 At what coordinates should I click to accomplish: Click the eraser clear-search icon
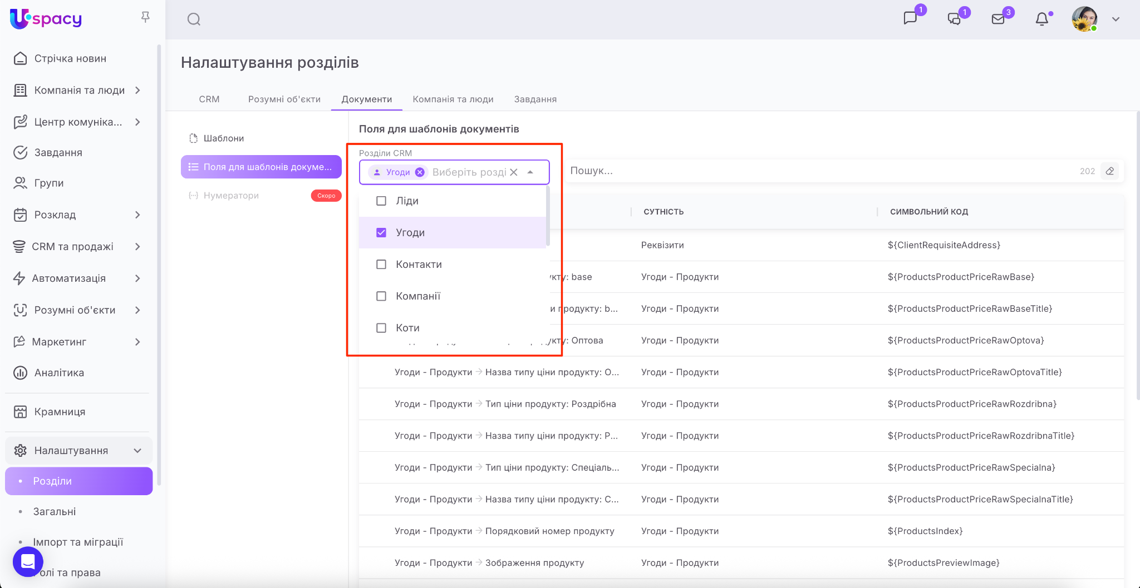point(1110,171)
